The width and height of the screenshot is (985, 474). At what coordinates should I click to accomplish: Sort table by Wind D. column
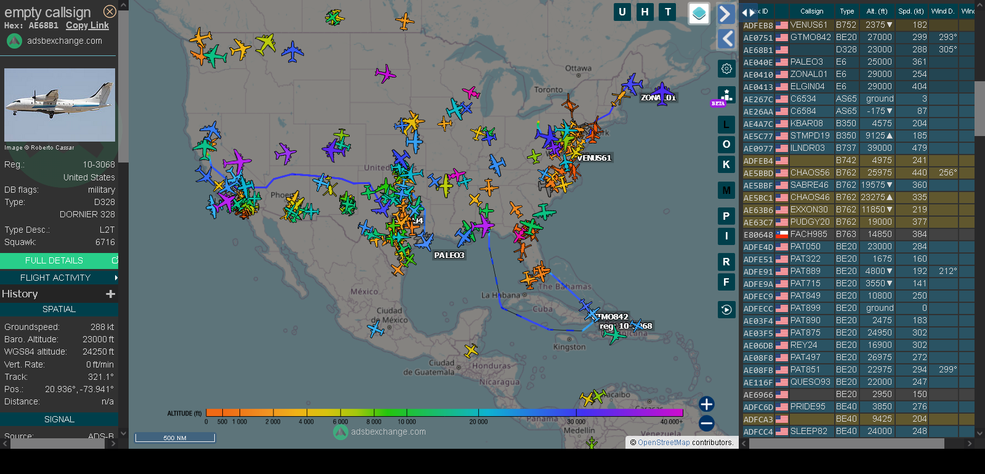[x=943, y=11]
